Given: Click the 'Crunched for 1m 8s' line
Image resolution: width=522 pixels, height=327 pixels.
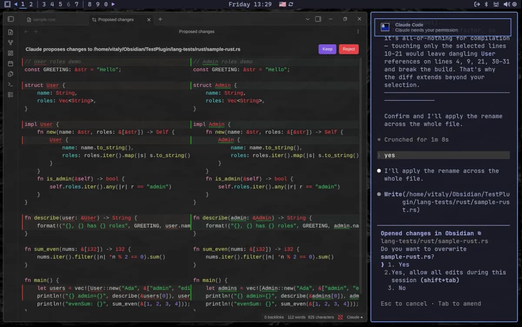Looking at the screenshot, I should point(413,139).
